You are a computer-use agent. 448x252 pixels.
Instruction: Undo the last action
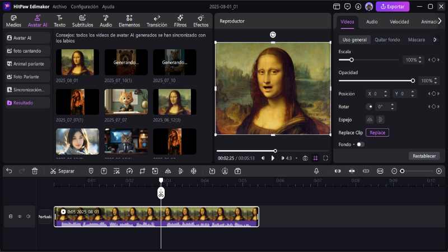[9, 171]
